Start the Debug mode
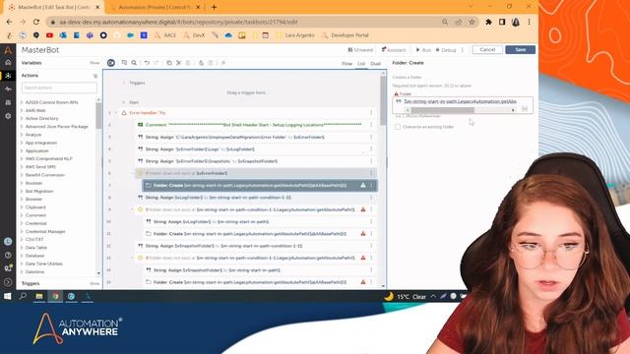630x354 pixels. point(446,50)
